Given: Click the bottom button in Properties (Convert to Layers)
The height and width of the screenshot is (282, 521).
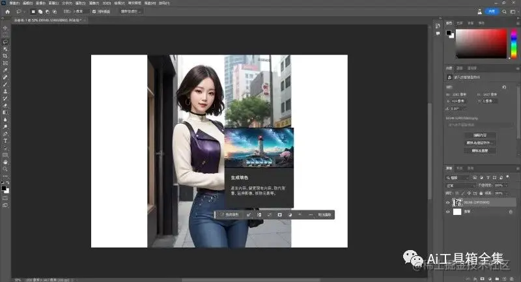Looking at the screenshot, I should coord(480,151).
